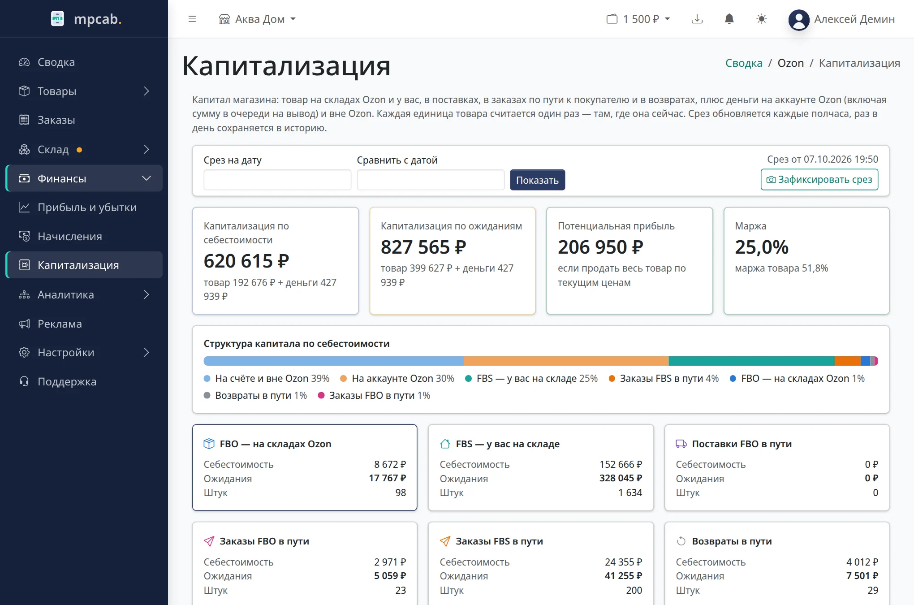Click the Сравнить с датой input field

point(431,180)
